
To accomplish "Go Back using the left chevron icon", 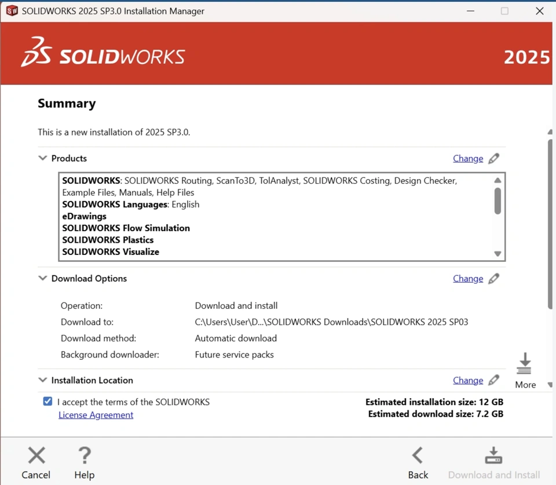I will click(x=418, y=455).
